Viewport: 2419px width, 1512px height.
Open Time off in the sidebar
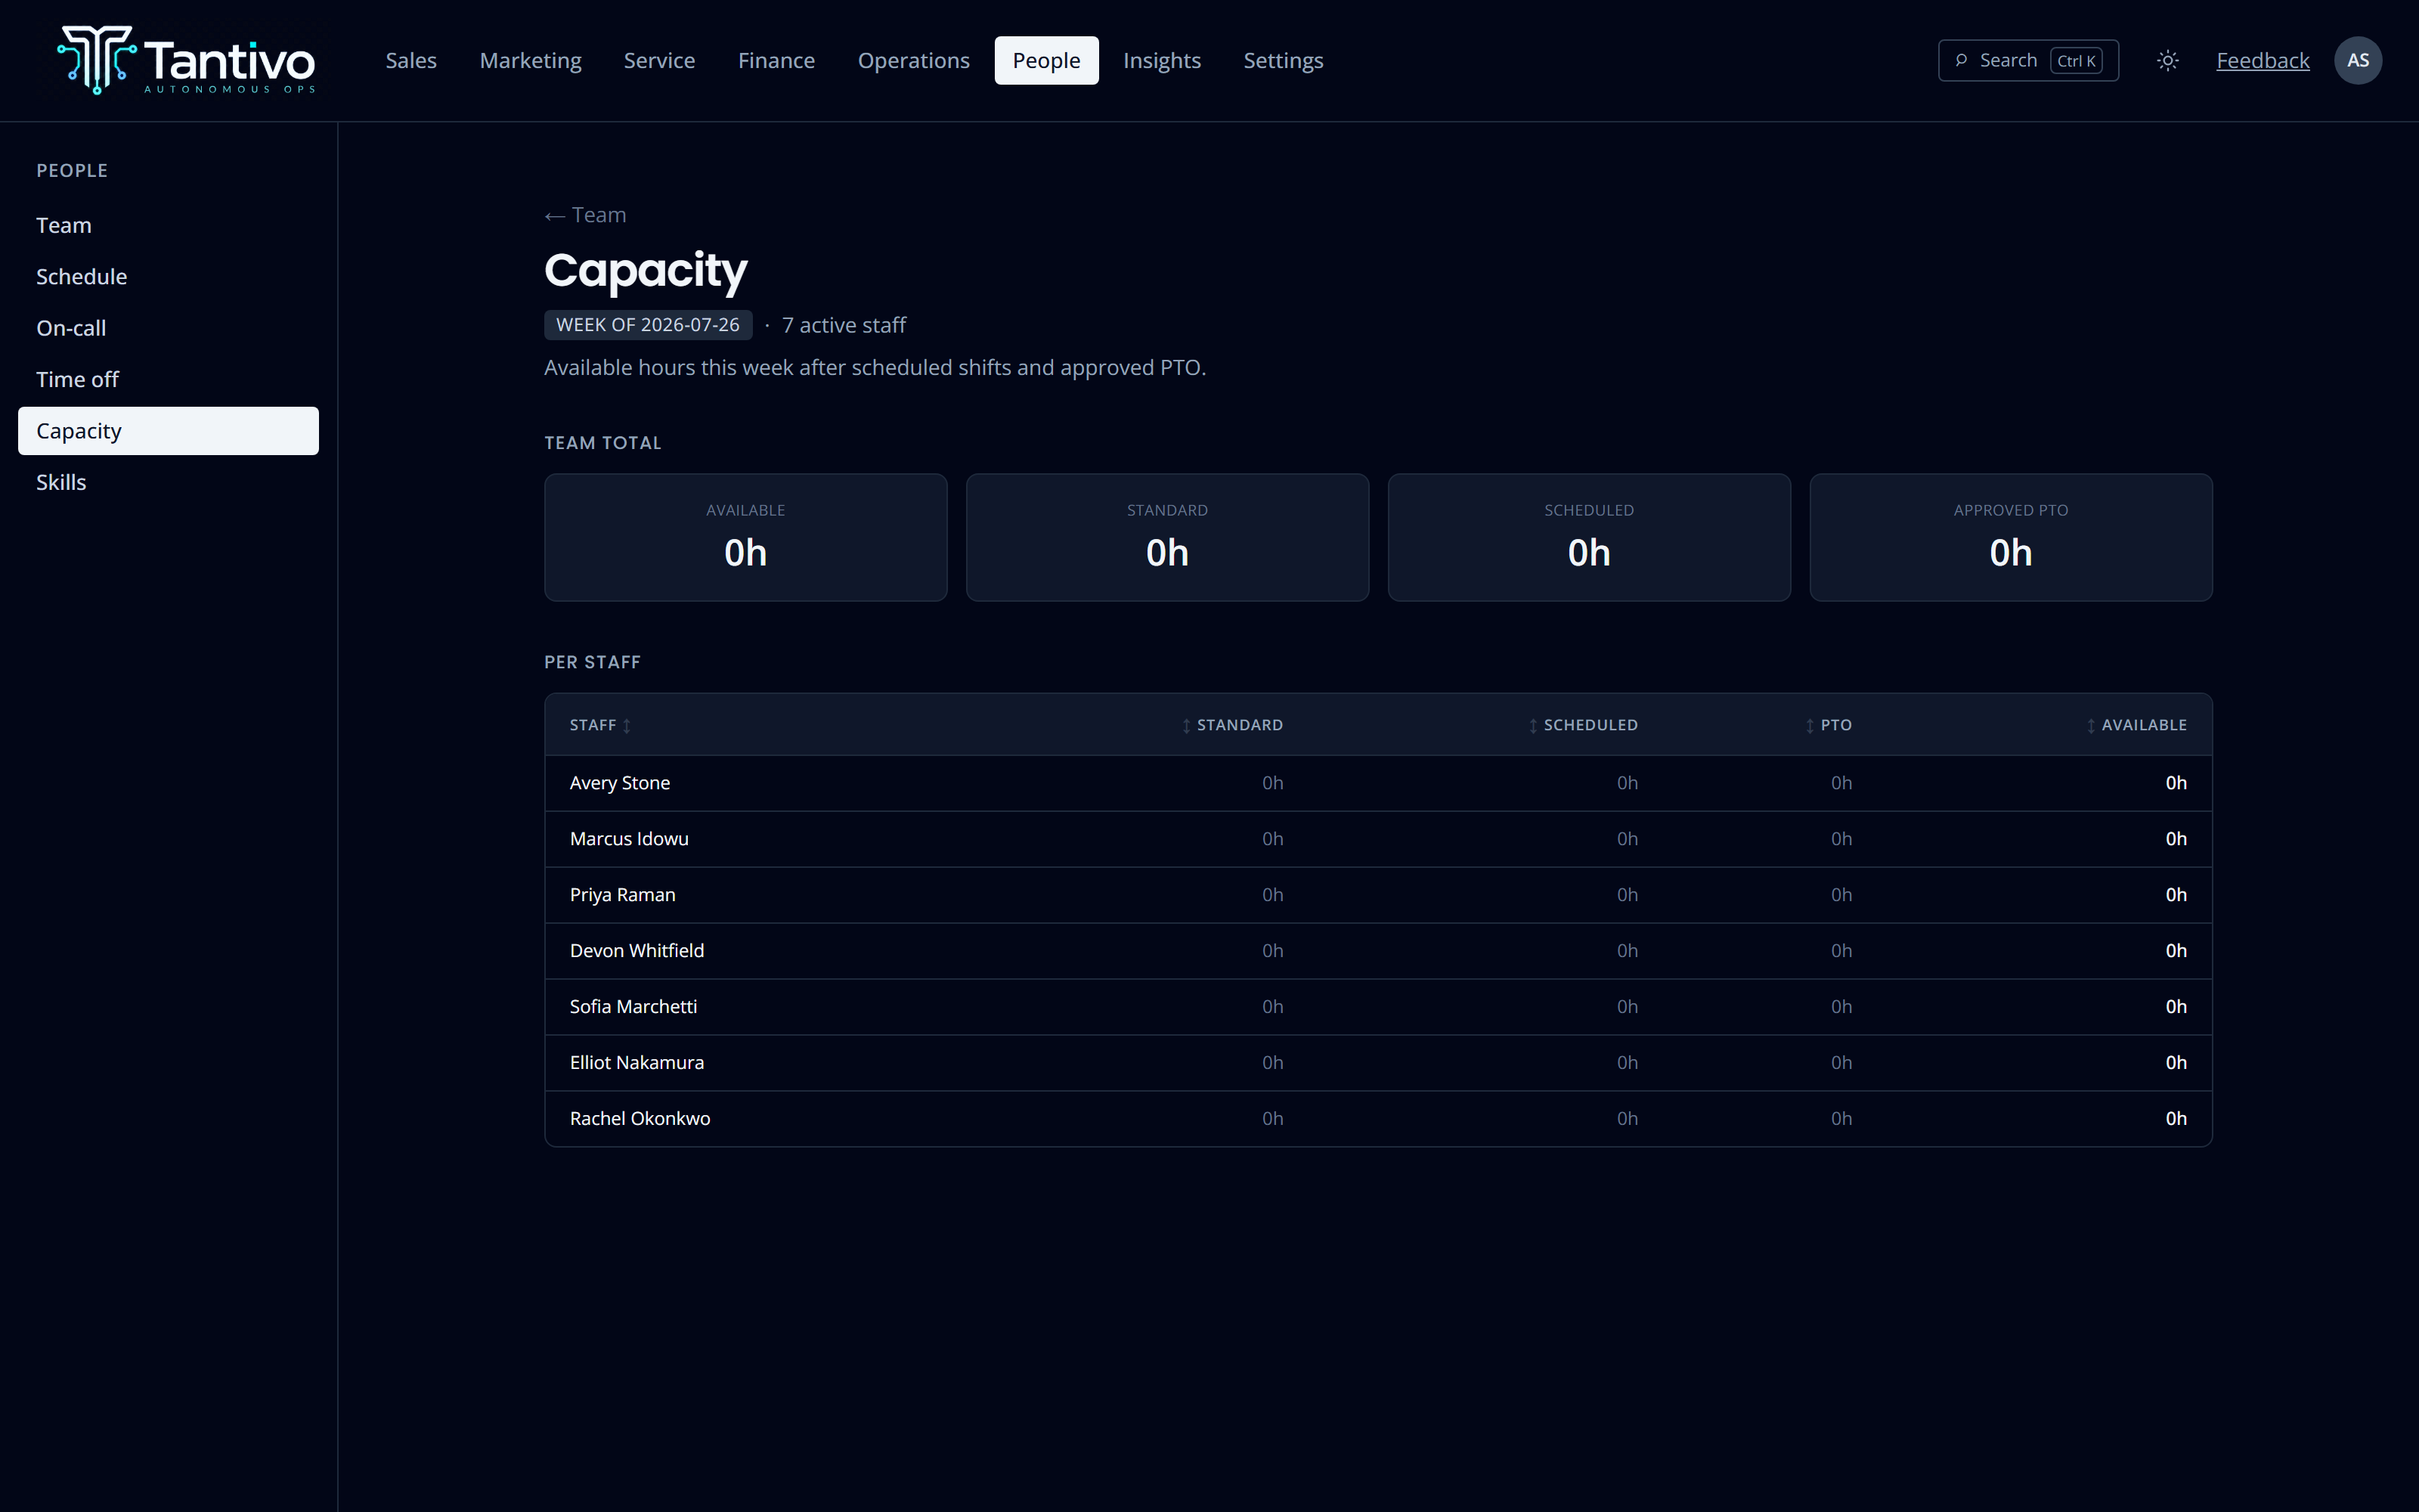(168, 380)
